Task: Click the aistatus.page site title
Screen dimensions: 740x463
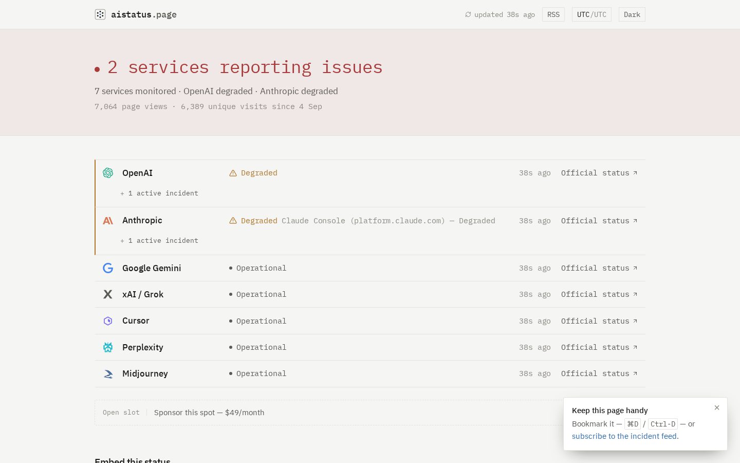Action: 144,14
